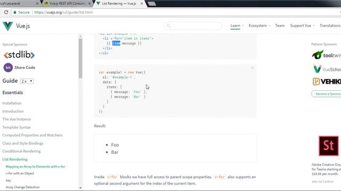Click the purple bit icon
Screen dimensions: 341x191
pyautogui.click(x=8, y=67)
